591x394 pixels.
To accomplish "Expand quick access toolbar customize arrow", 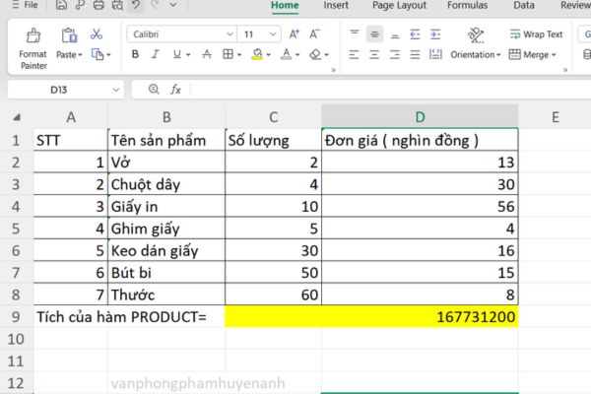I will (x=173, y=5).
